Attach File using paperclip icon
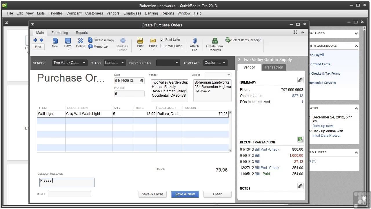371x209 pixels. [x=194, y=45]
